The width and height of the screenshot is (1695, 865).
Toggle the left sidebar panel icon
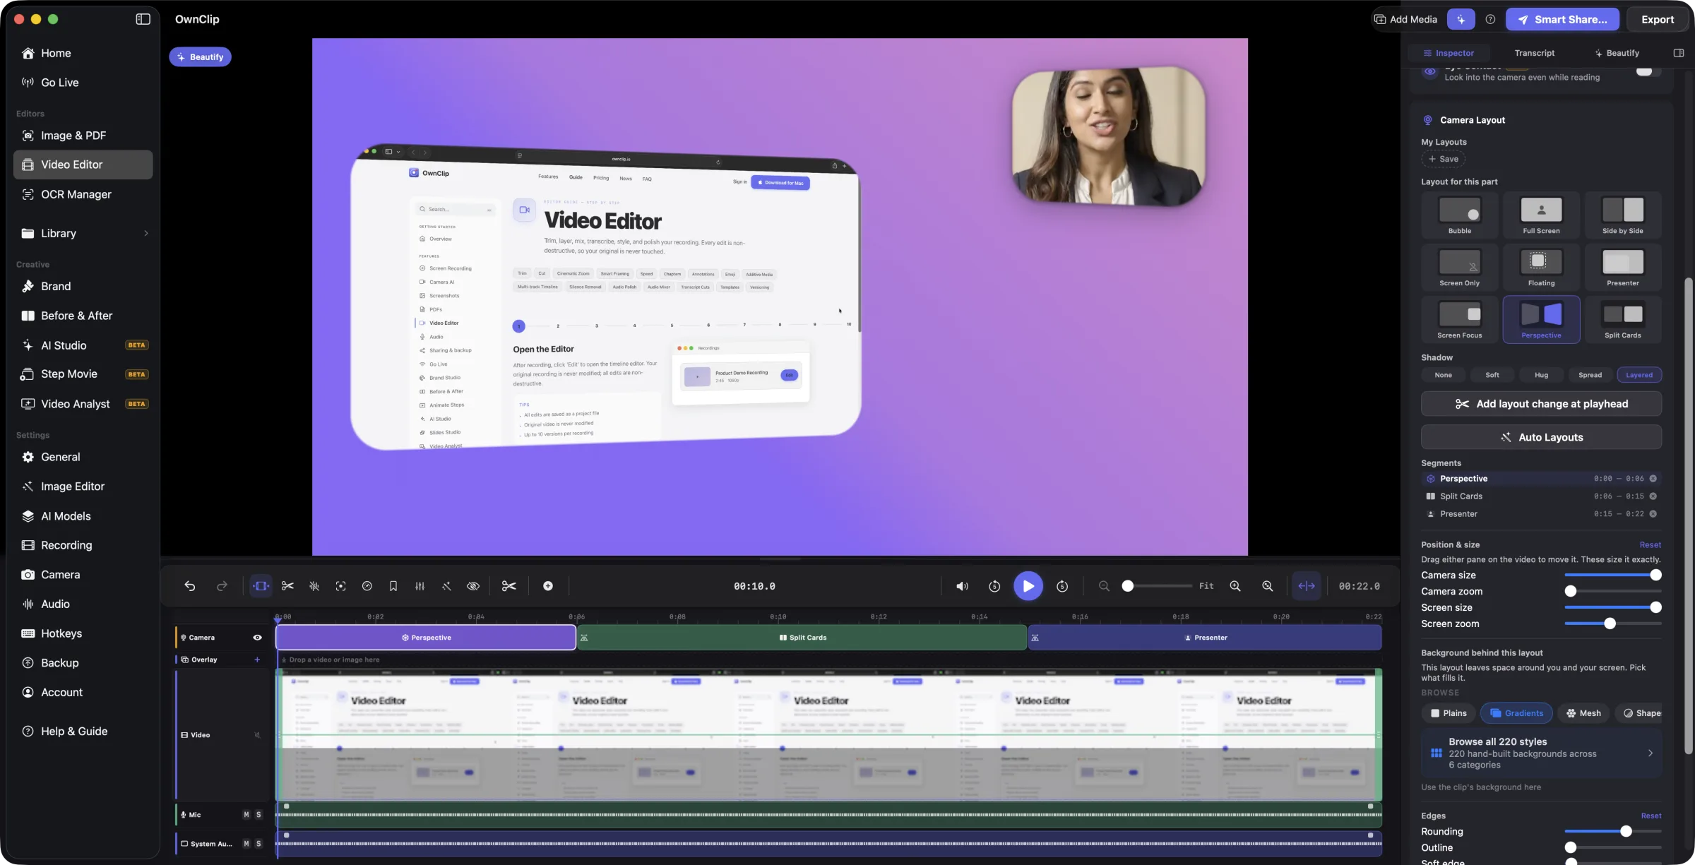tap(143, 19)
